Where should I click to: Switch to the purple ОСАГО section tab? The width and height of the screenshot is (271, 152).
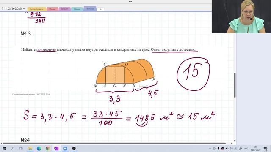pos(65,9)
